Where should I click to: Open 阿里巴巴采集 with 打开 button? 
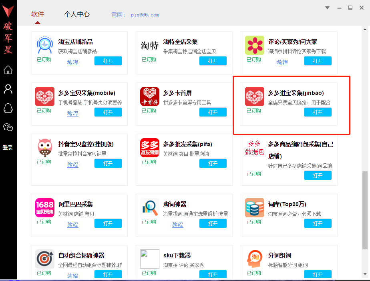pyautogui.click(x=108, y=223)
